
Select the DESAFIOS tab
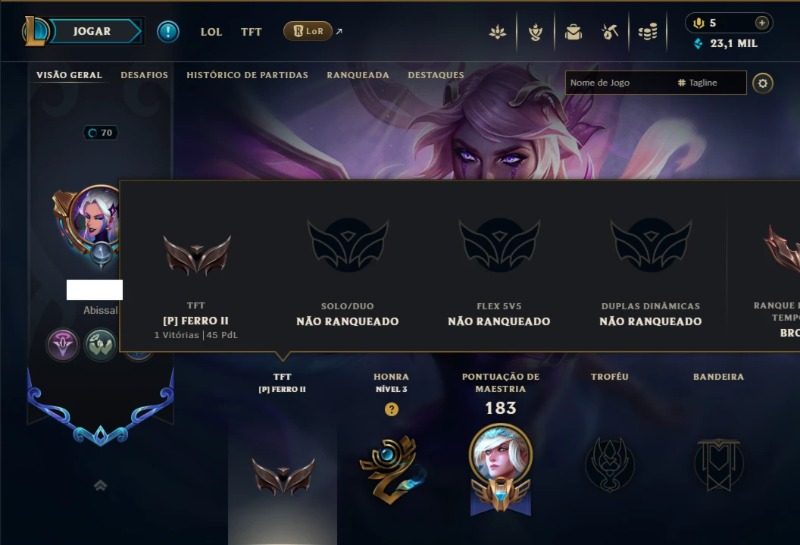click(145, 75)
